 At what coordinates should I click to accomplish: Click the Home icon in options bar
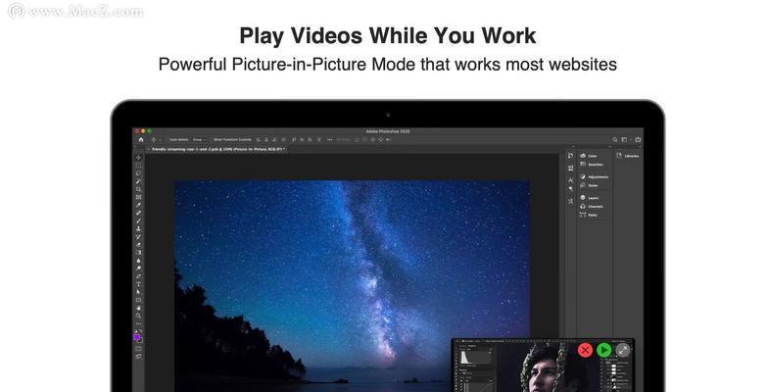click(x=141, y=139)
